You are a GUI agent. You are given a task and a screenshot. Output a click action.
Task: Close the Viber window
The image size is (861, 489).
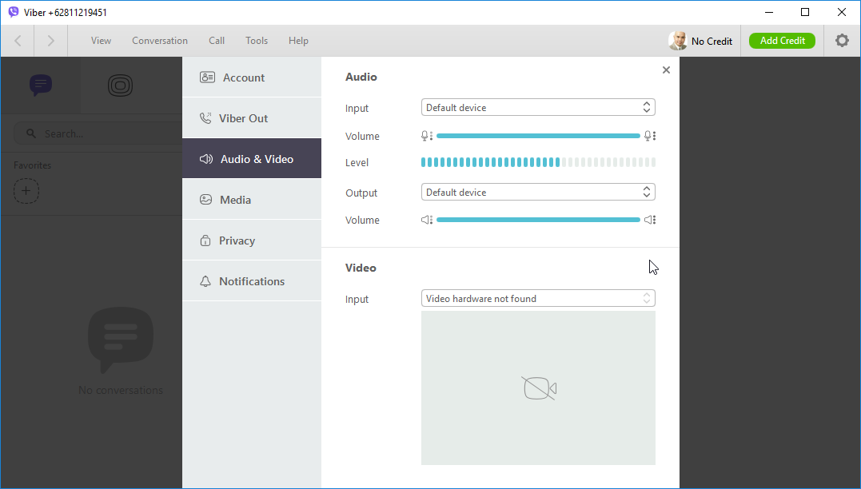[841, 12]
